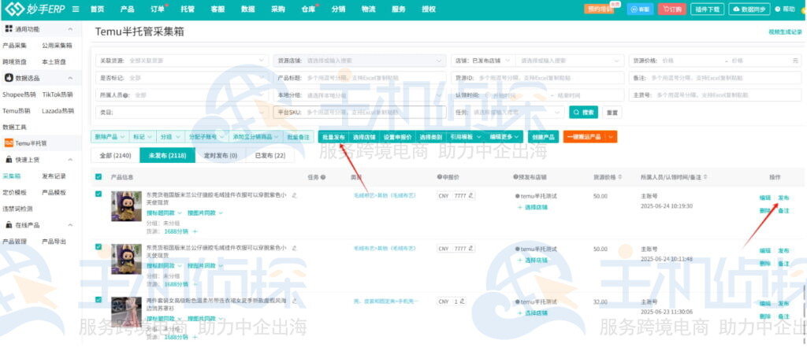The height and width of the screenshot is (355, 807).
Task: Open the 视频生成记录 link
Action: (785, 31)
